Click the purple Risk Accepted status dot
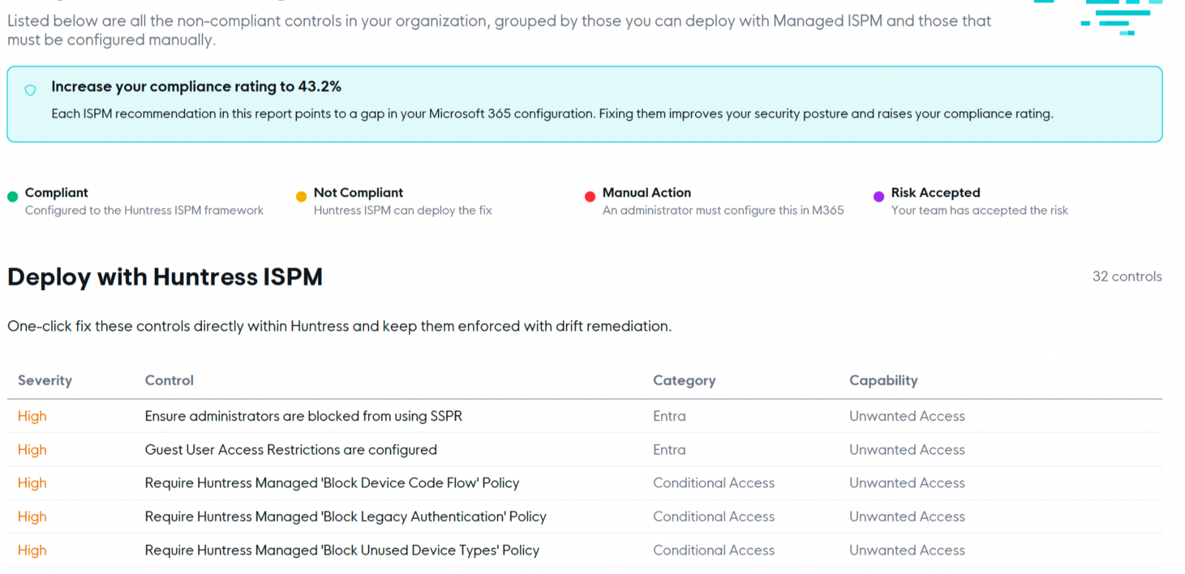This screenshot has height=574, width=1185. pos(879,197)
